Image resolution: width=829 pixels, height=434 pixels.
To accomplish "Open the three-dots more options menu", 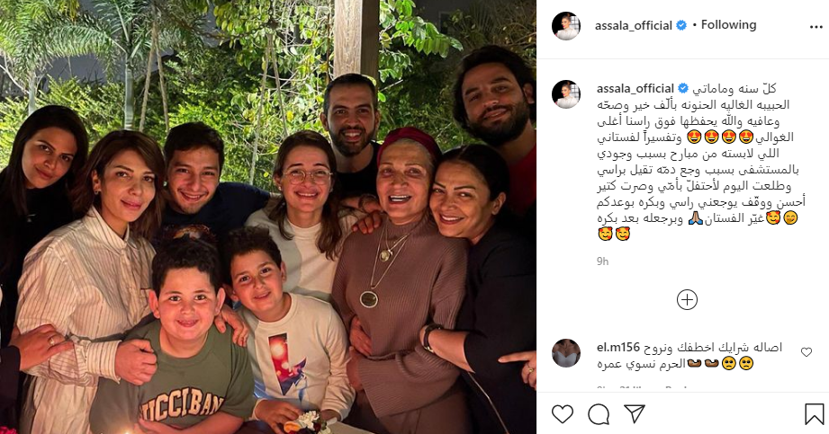I will pyautogui.click(x=815, y=27).
